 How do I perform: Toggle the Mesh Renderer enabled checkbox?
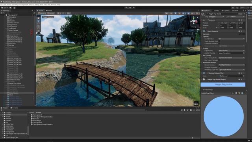point(206,31)
